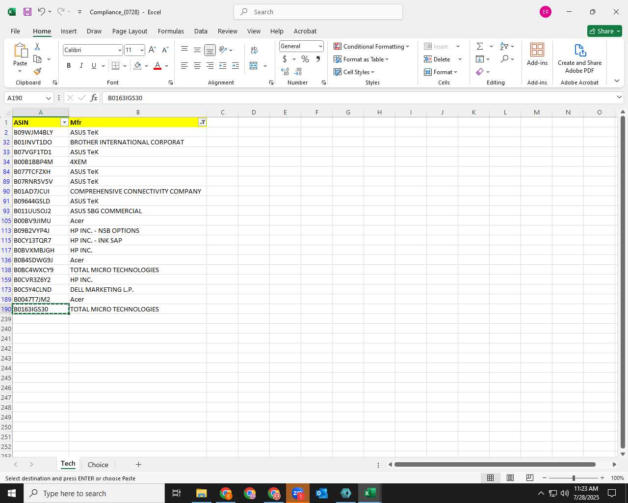Decrease font size with smaller A icon

tap(165, 50)
